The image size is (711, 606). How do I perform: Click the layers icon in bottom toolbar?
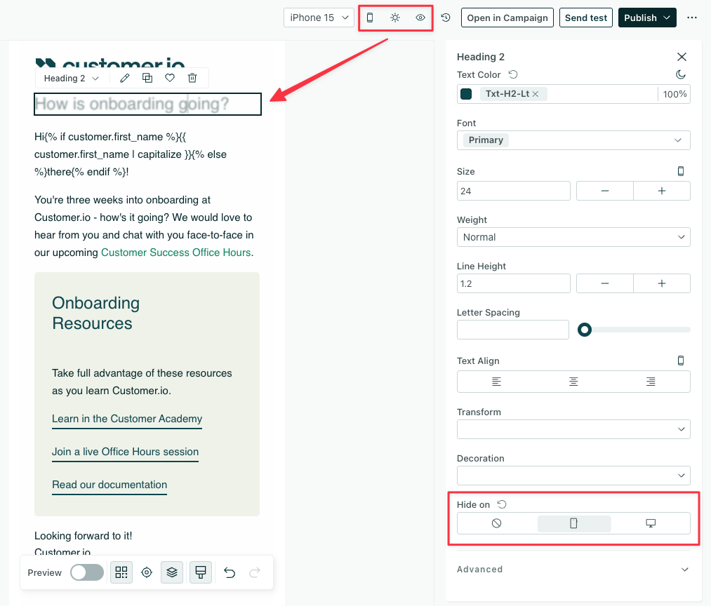(172, 572)
